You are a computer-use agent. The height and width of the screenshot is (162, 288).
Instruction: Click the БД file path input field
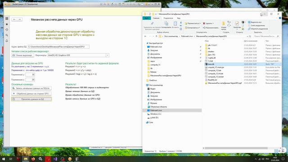coord(58,47)
